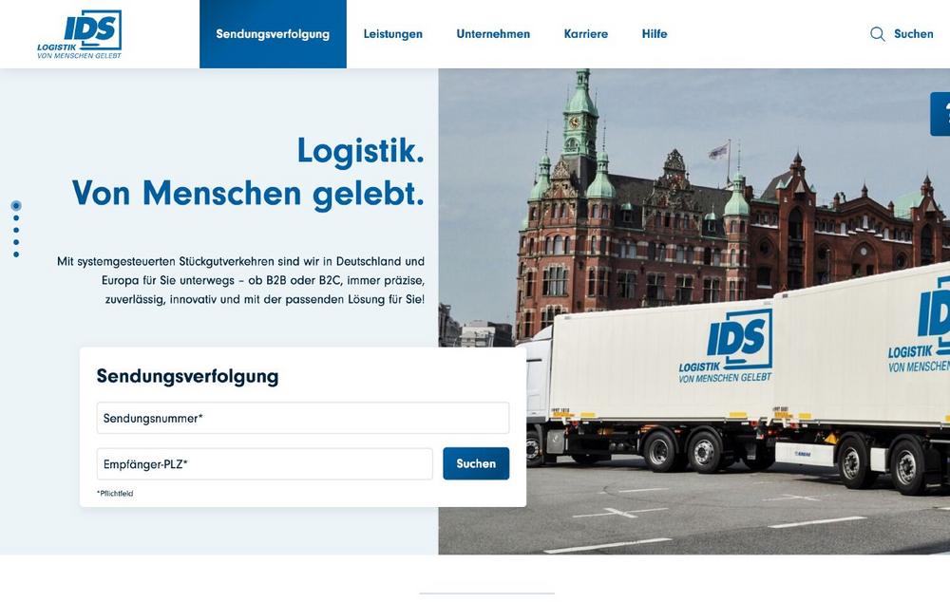
Task: Open the Hilfe menu item
Action: click(655, 34)
